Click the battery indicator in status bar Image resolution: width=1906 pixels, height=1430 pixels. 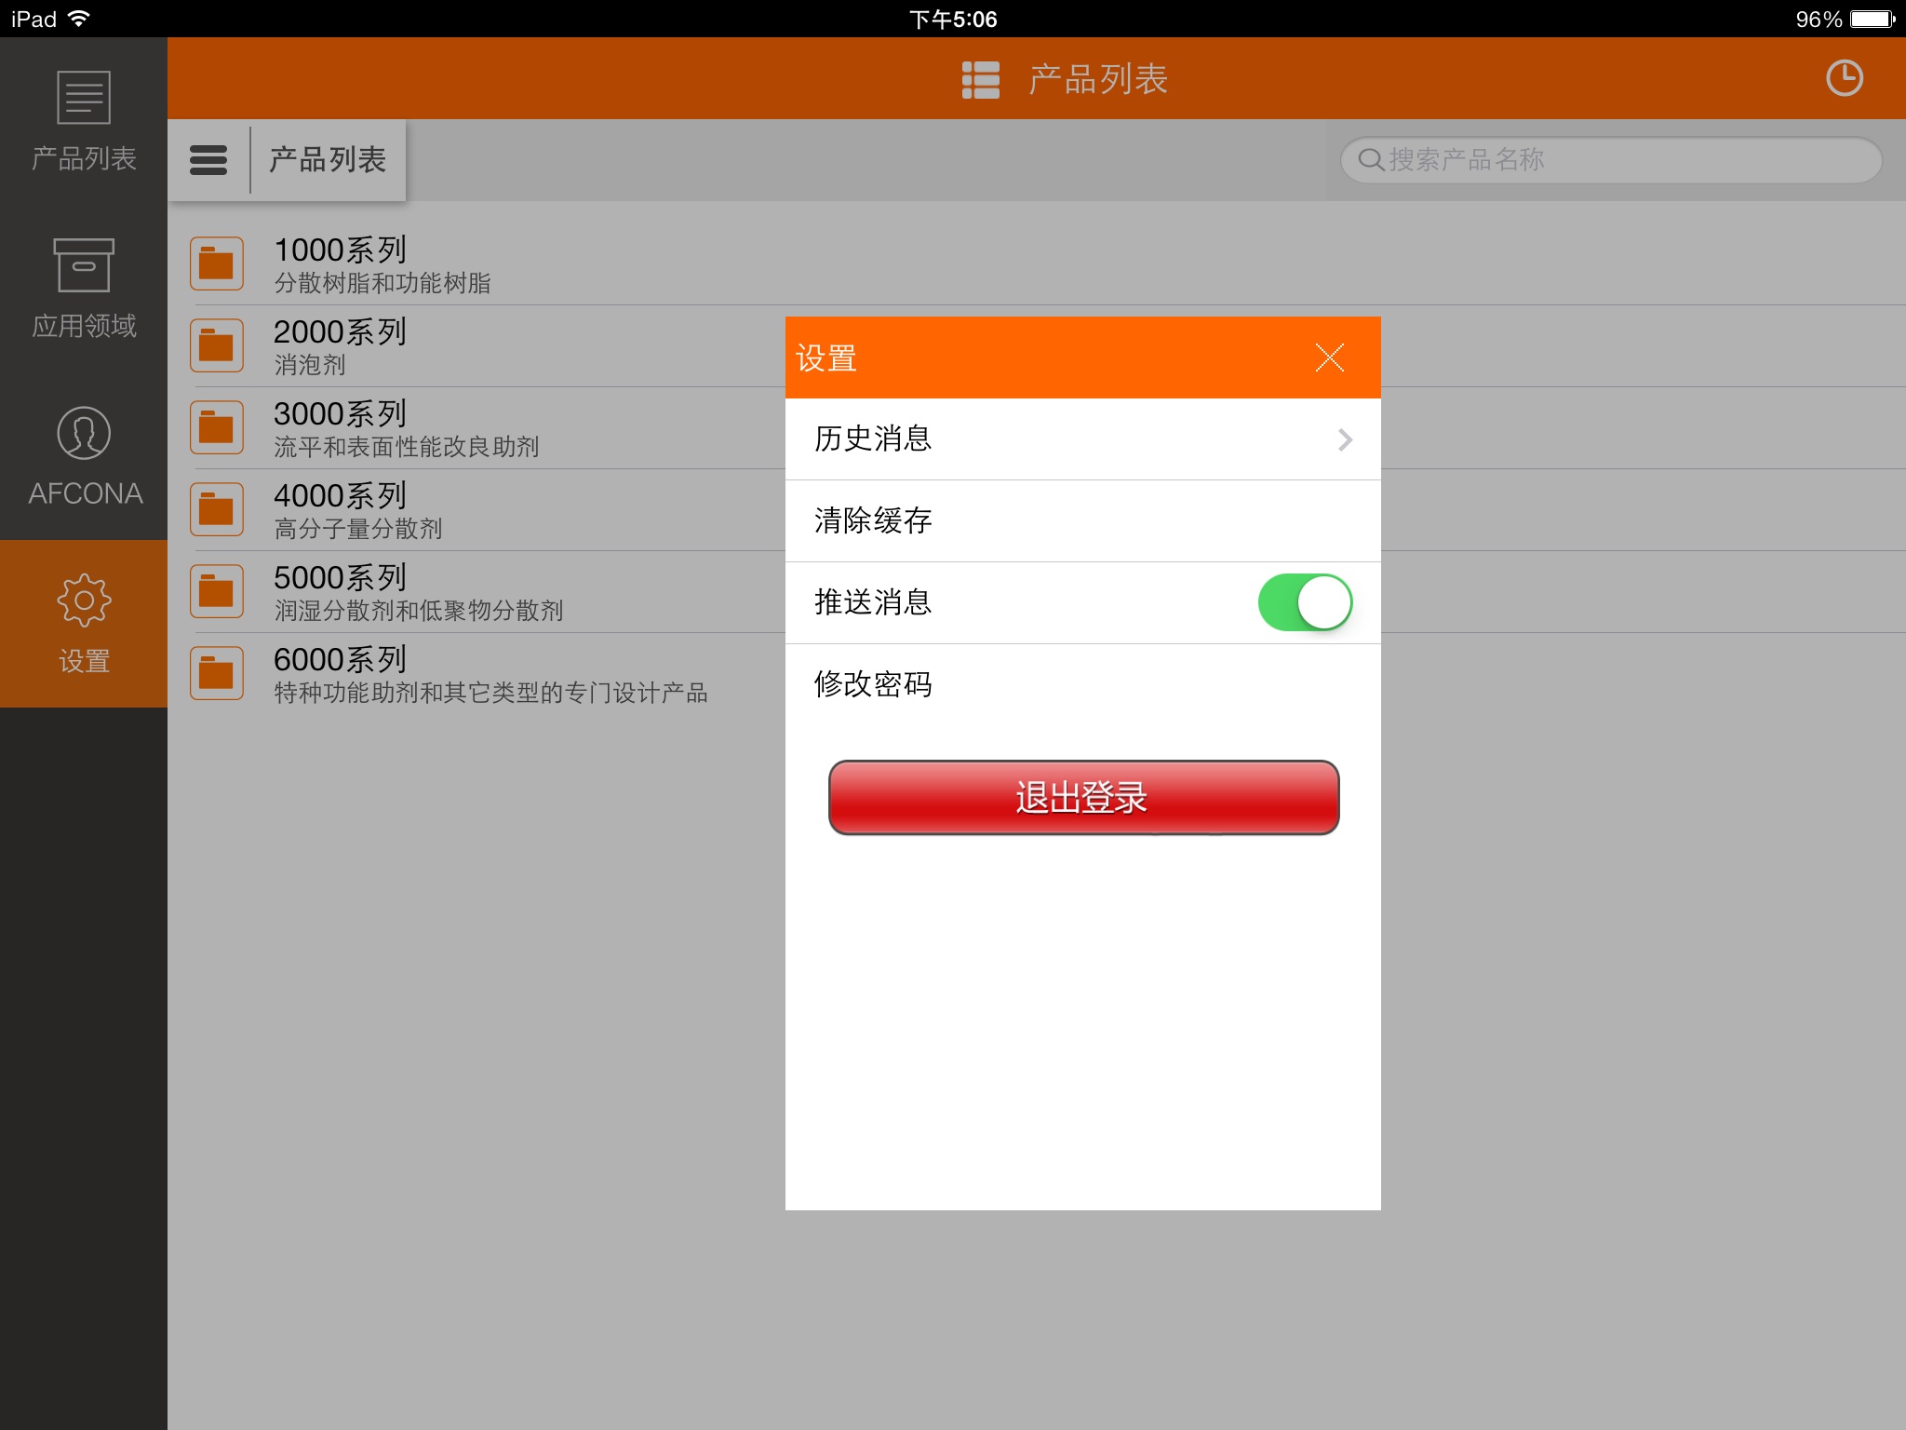pos(1872,19)
